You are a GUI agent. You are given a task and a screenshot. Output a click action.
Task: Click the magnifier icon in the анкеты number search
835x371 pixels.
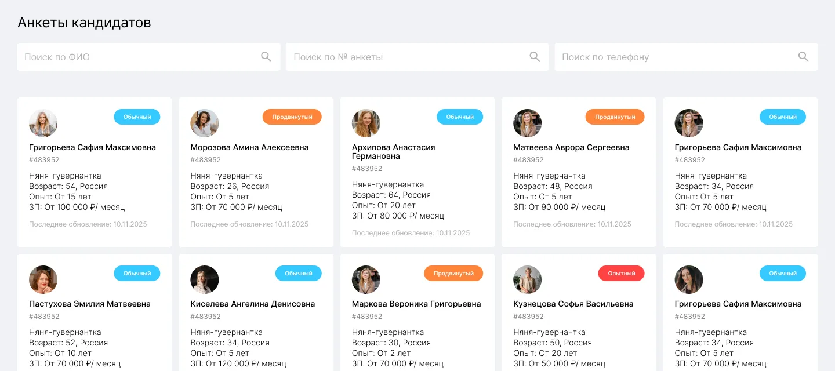tap(535, 56)
